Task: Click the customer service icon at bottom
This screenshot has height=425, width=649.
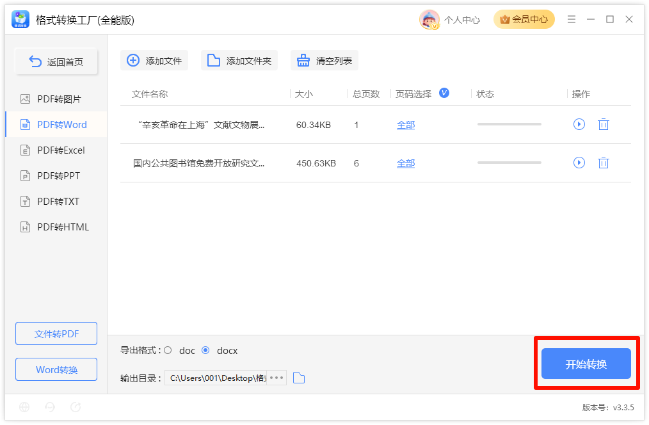Action: [x=50, y=407]
